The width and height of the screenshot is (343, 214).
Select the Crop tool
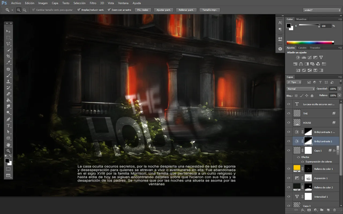point(8,56)
